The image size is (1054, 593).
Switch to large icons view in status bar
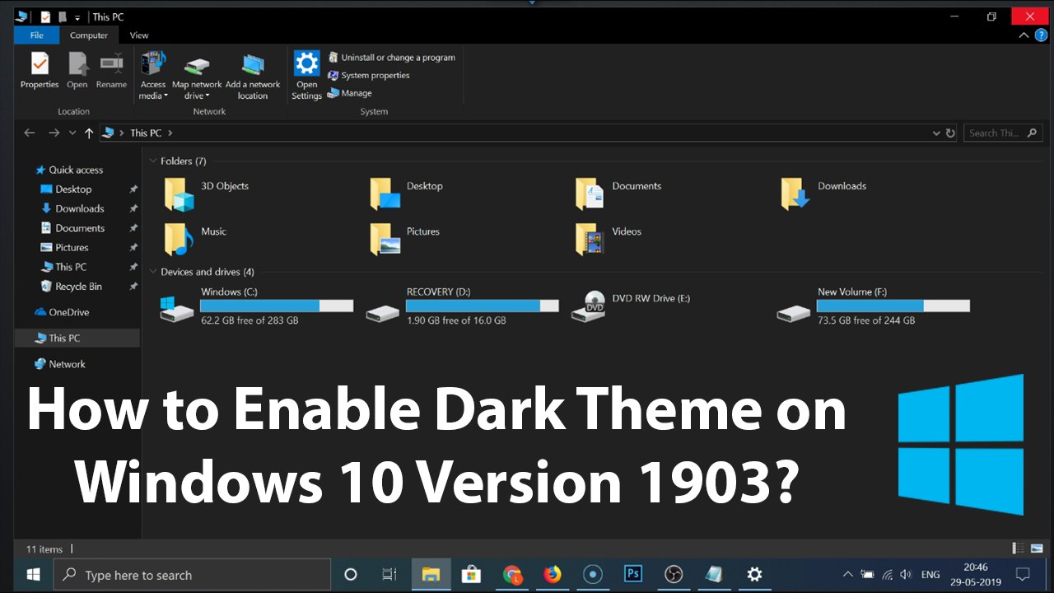tap(1036, 549)
